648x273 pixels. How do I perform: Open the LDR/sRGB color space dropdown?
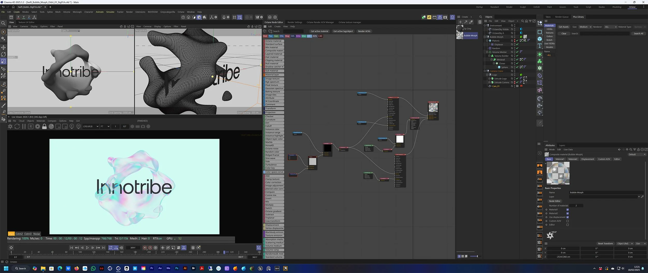[x=91, y=127]
